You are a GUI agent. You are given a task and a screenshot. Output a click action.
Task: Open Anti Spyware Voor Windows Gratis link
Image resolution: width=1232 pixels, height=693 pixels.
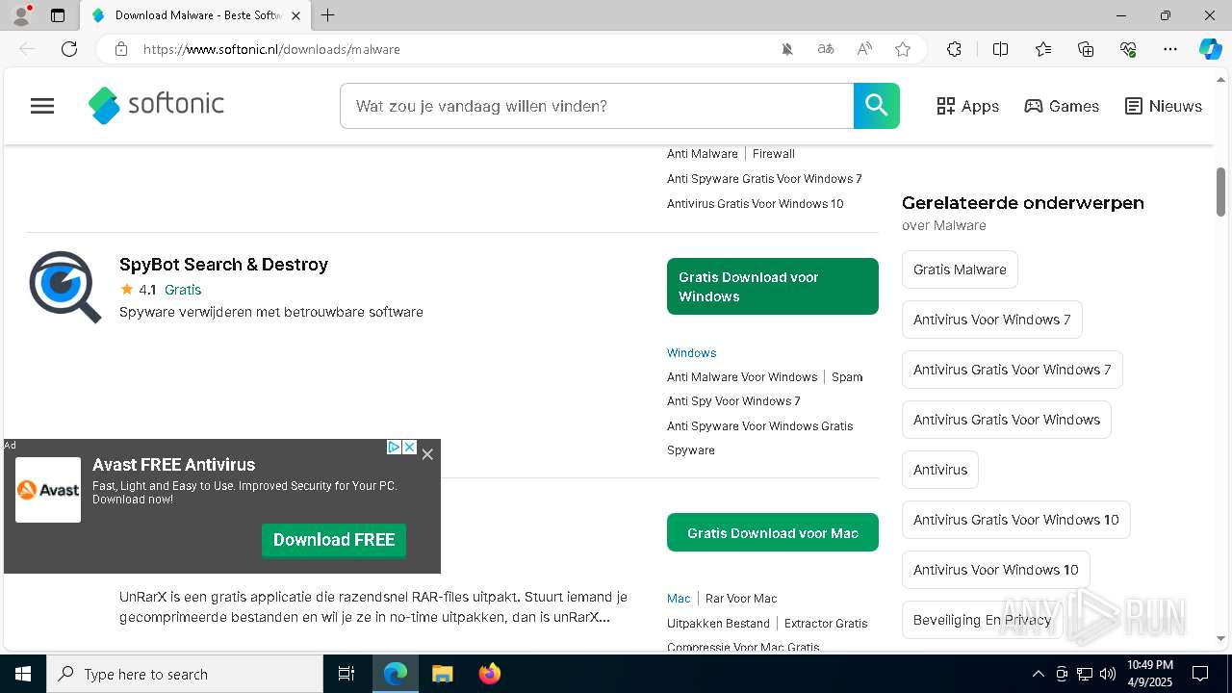[x=760, y=426]
